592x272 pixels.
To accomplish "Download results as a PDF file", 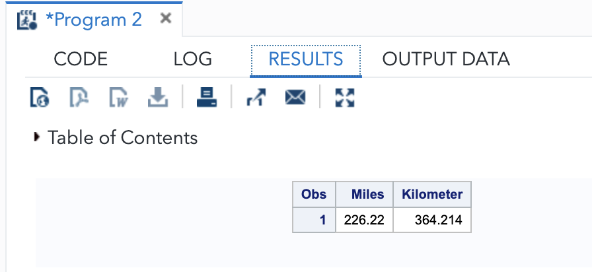I will point(79,98).
